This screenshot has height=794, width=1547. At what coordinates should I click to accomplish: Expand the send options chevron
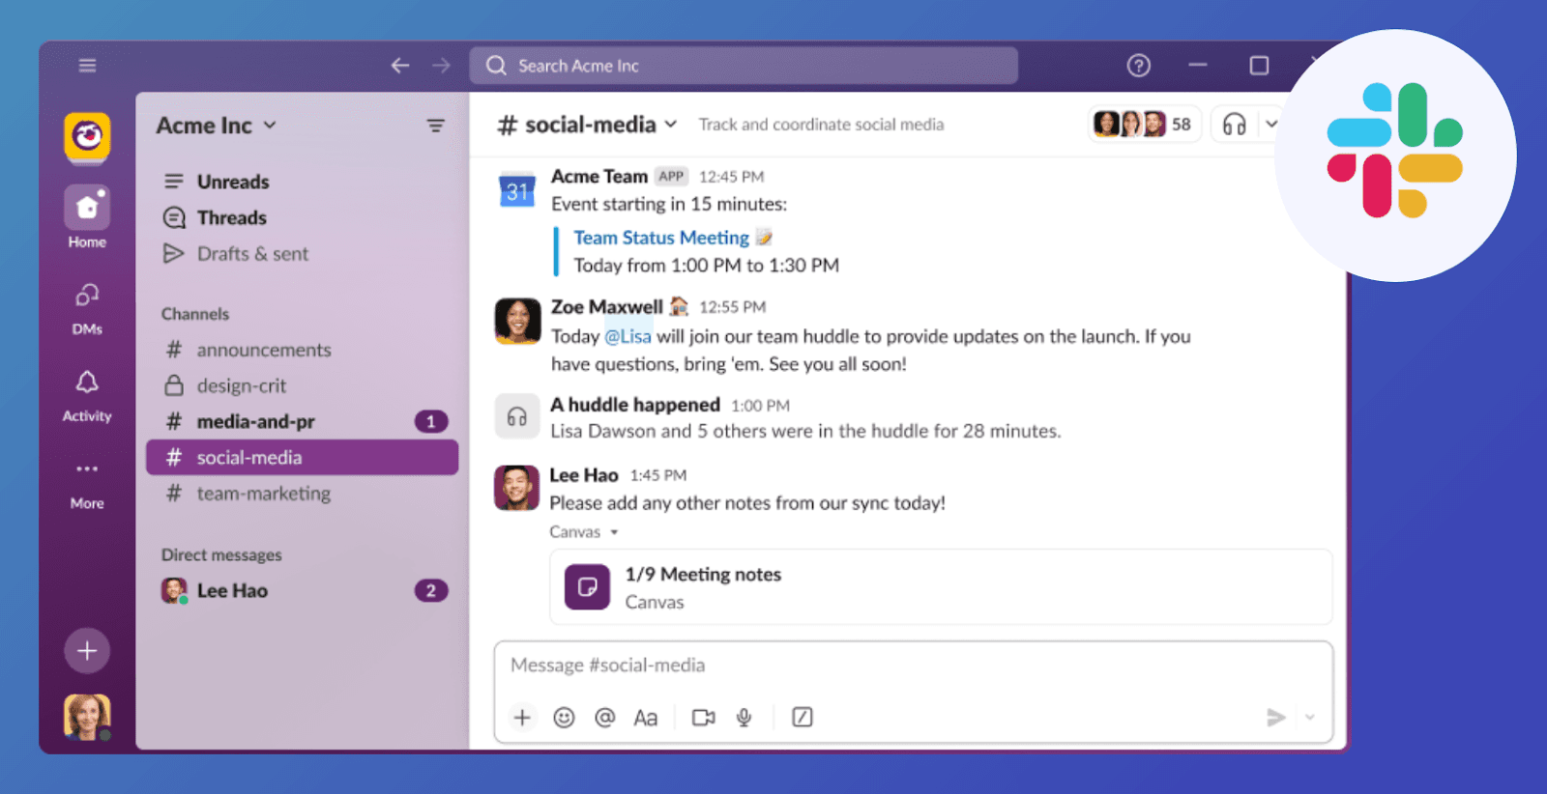point(1310,717)
